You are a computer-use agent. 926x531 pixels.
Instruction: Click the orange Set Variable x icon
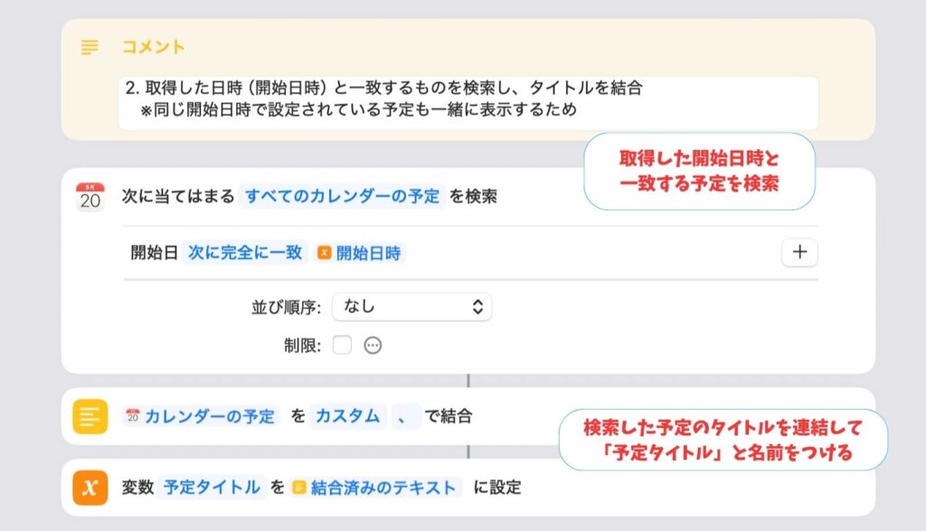(x=90, y=488)
